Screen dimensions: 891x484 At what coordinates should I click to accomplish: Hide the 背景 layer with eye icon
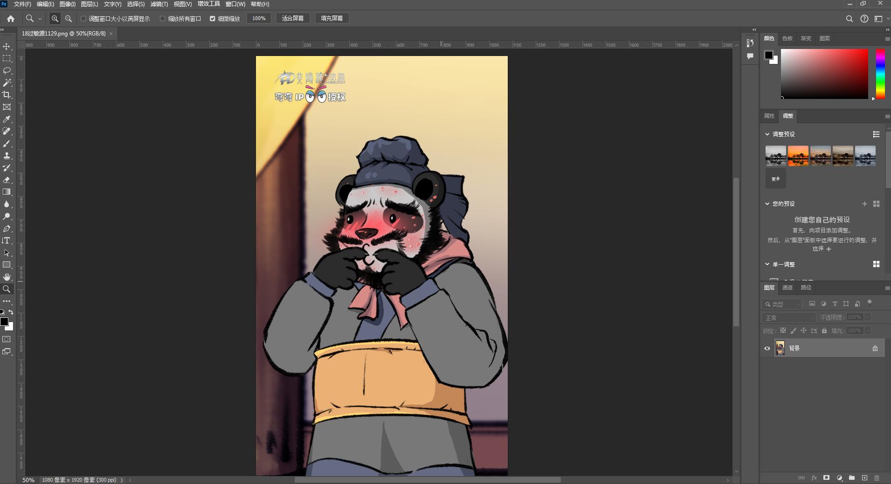[x=767, y=348]
